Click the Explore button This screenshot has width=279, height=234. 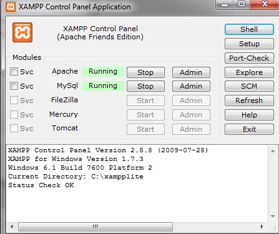click(x=249, y=72)
